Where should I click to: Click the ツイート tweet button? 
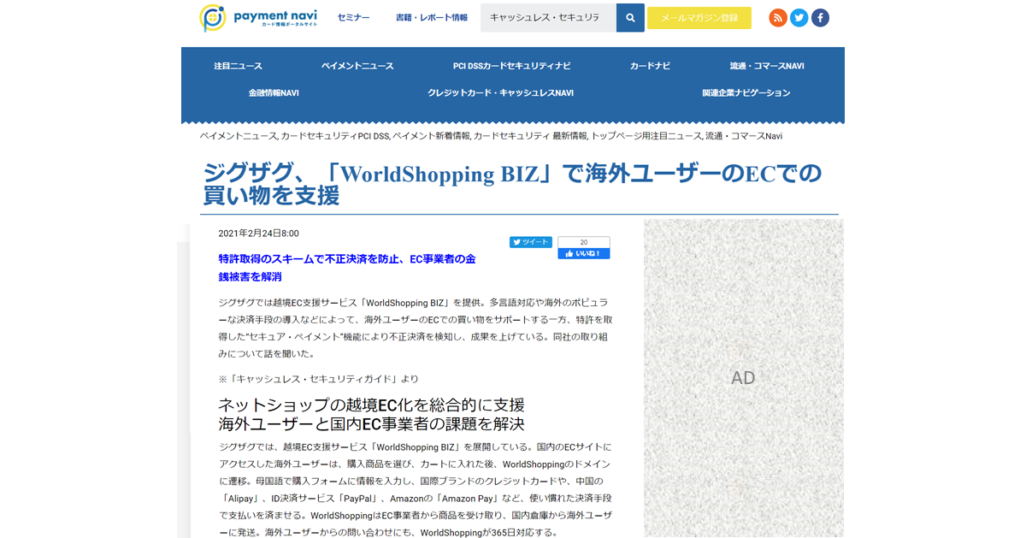(x=531, y=242)
